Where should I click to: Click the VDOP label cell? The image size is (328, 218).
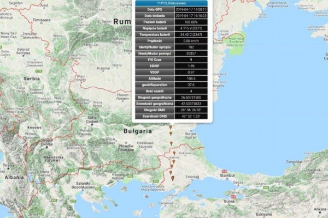155,72
